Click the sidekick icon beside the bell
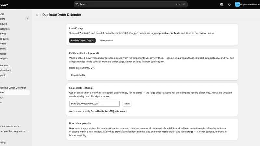This screenshot has height=146, width=260. (x=222, y=4)
